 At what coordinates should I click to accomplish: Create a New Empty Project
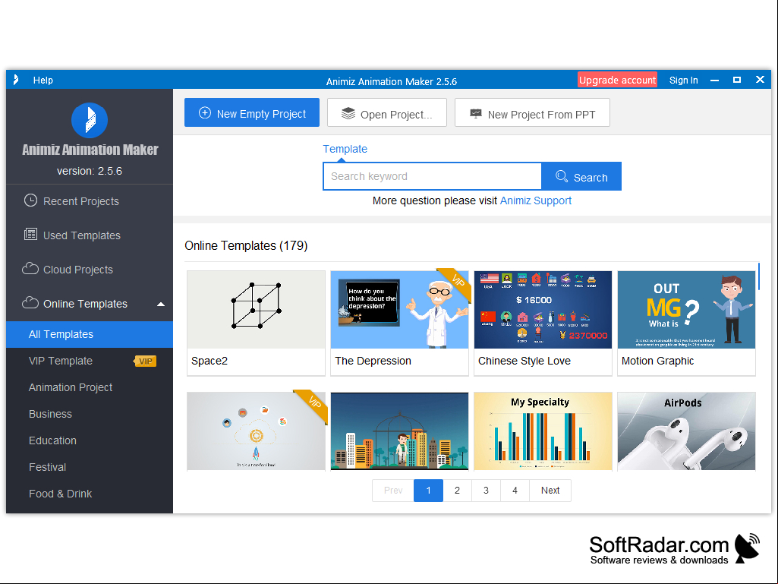252,112
